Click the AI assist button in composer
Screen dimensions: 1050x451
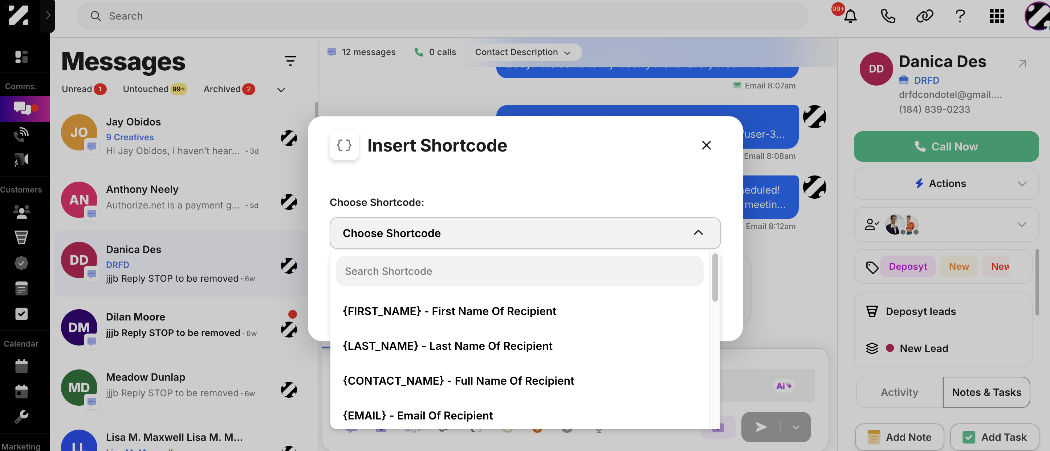point(784,385)
